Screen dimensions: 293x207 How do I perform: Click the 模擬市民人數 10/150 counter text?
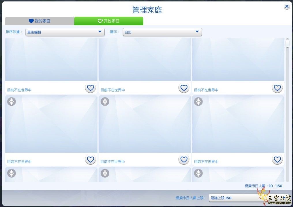pyautogui.click(x=263, y=186)
